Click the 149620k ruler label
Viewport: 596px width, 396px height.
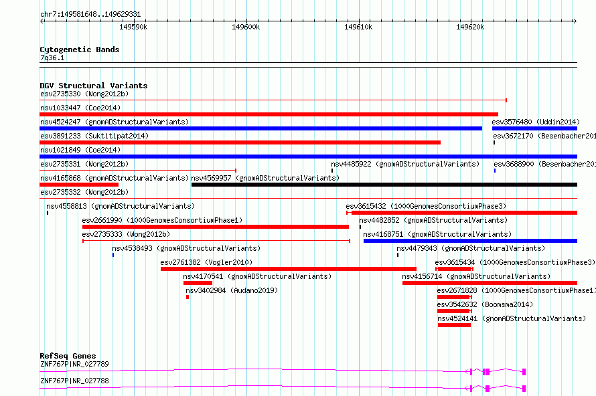(470, 27)
